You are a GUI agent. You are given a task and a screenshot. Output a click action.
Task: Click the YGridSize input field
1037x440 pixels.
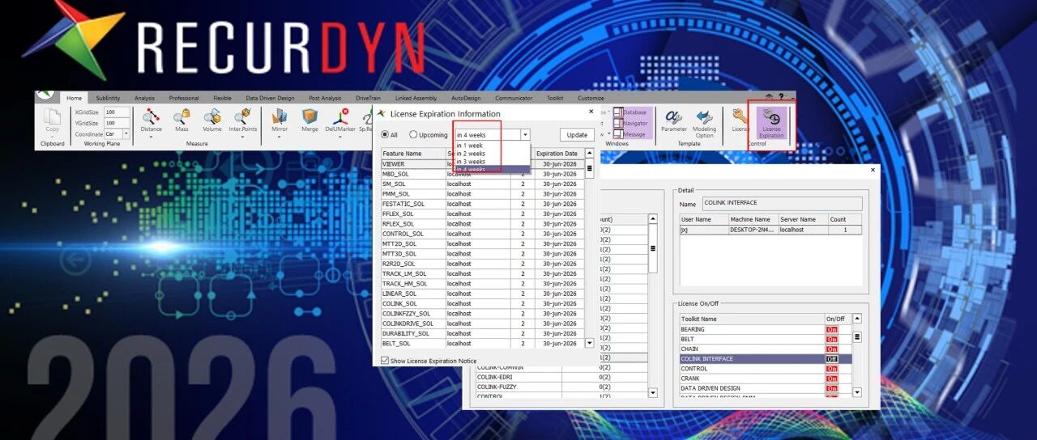[x=117, y=123]
